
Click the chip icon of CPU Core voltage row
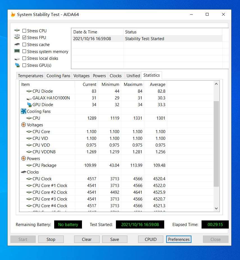pos(29,131)
